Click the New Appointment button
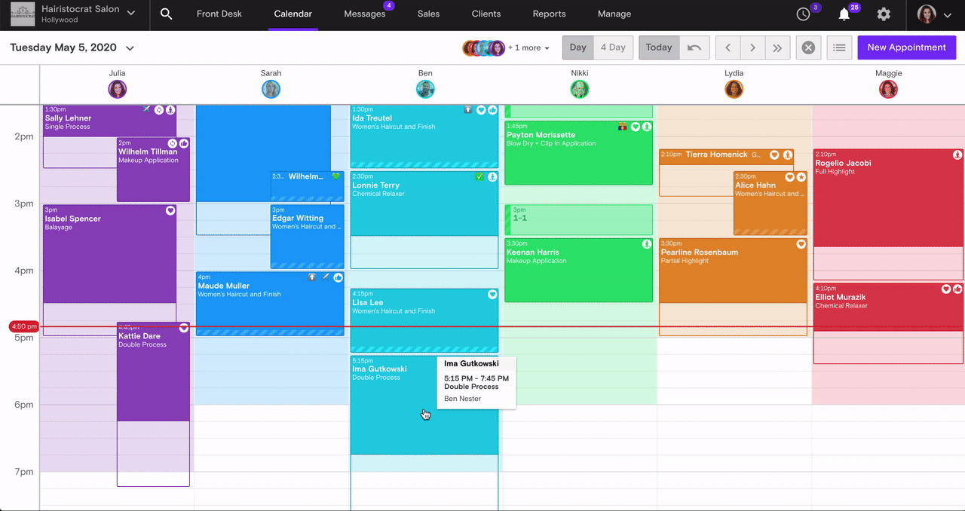 906,47
